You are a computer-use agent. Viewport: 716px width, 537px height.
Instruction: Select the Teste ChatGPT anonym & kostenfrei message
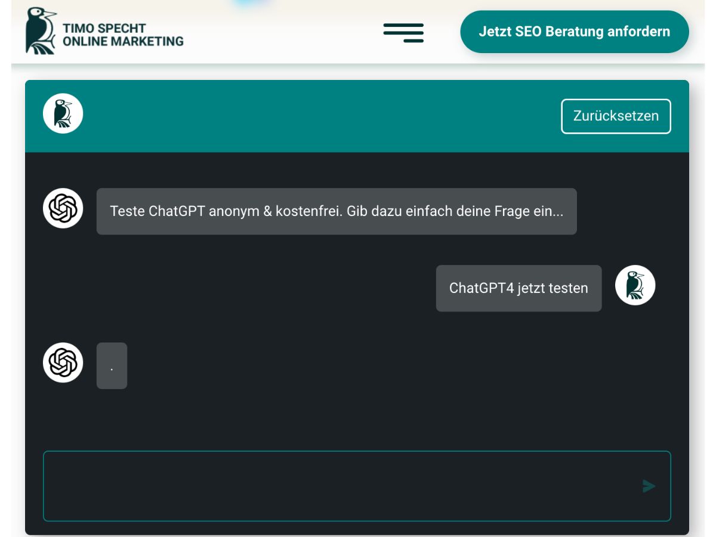coord(337,211)
